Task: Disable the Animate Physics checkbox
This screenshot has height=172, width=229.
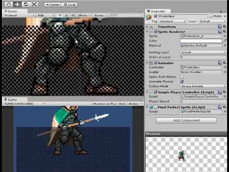Action: [182, 81]
